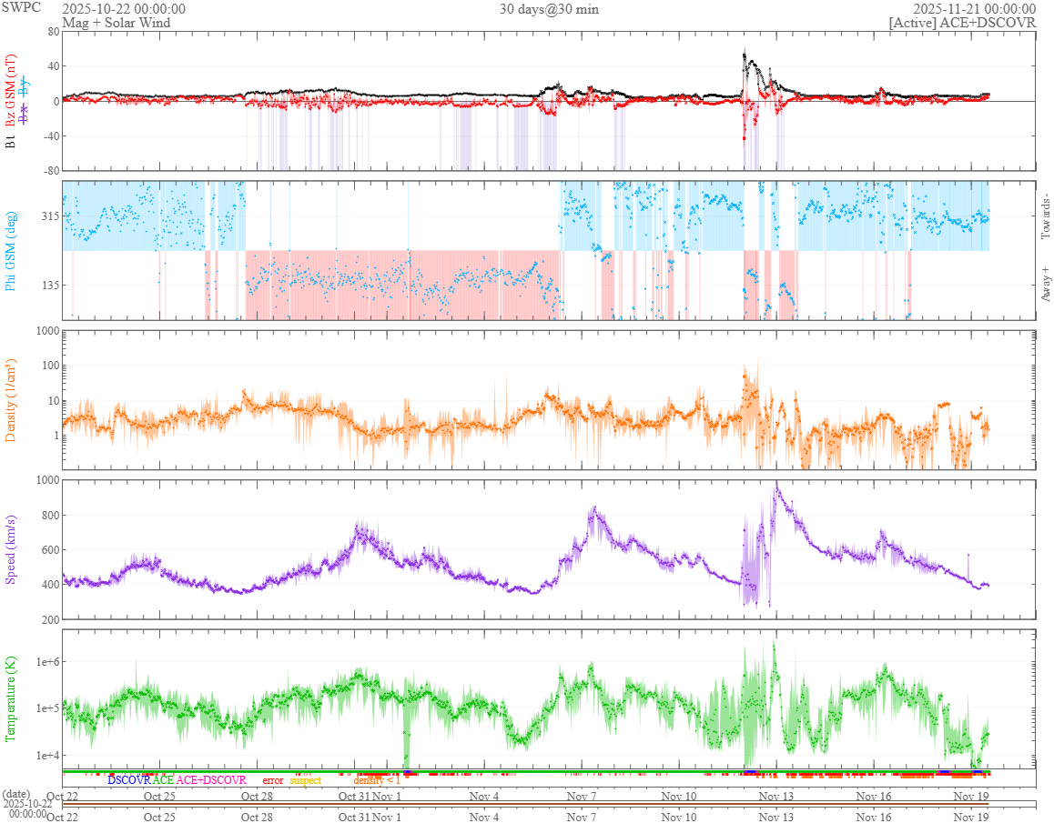Click the 'Away +' label on Phi panel

tap(1045, 285)
